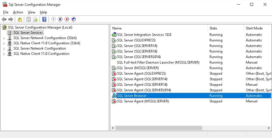
Task: Click Manual start mode of Full-text Filter Daemon Launcher
Action: (x=252, y=62)
